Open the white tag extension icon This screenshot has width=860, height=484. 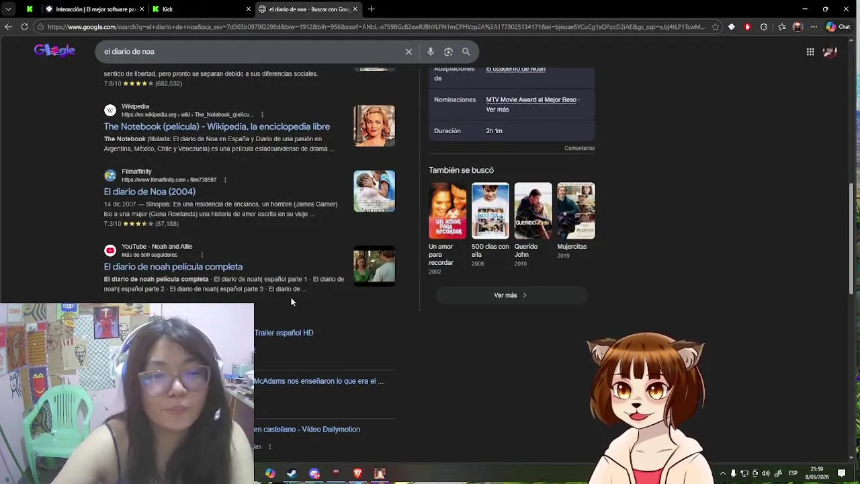(731, 27)
